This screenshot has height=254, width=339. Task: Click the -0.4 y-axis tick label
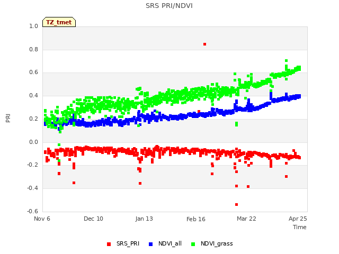pos(32,188)
